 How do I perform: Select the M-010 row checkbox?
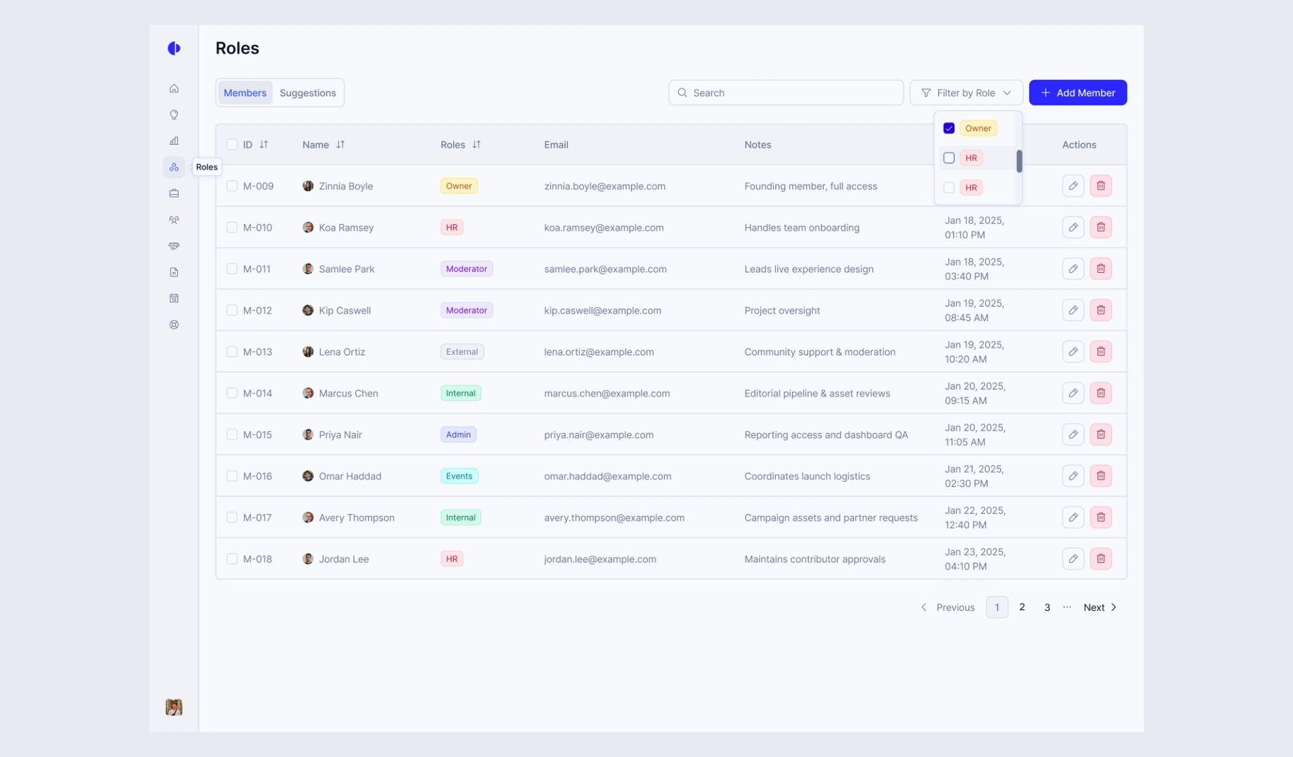pos(232,227)
